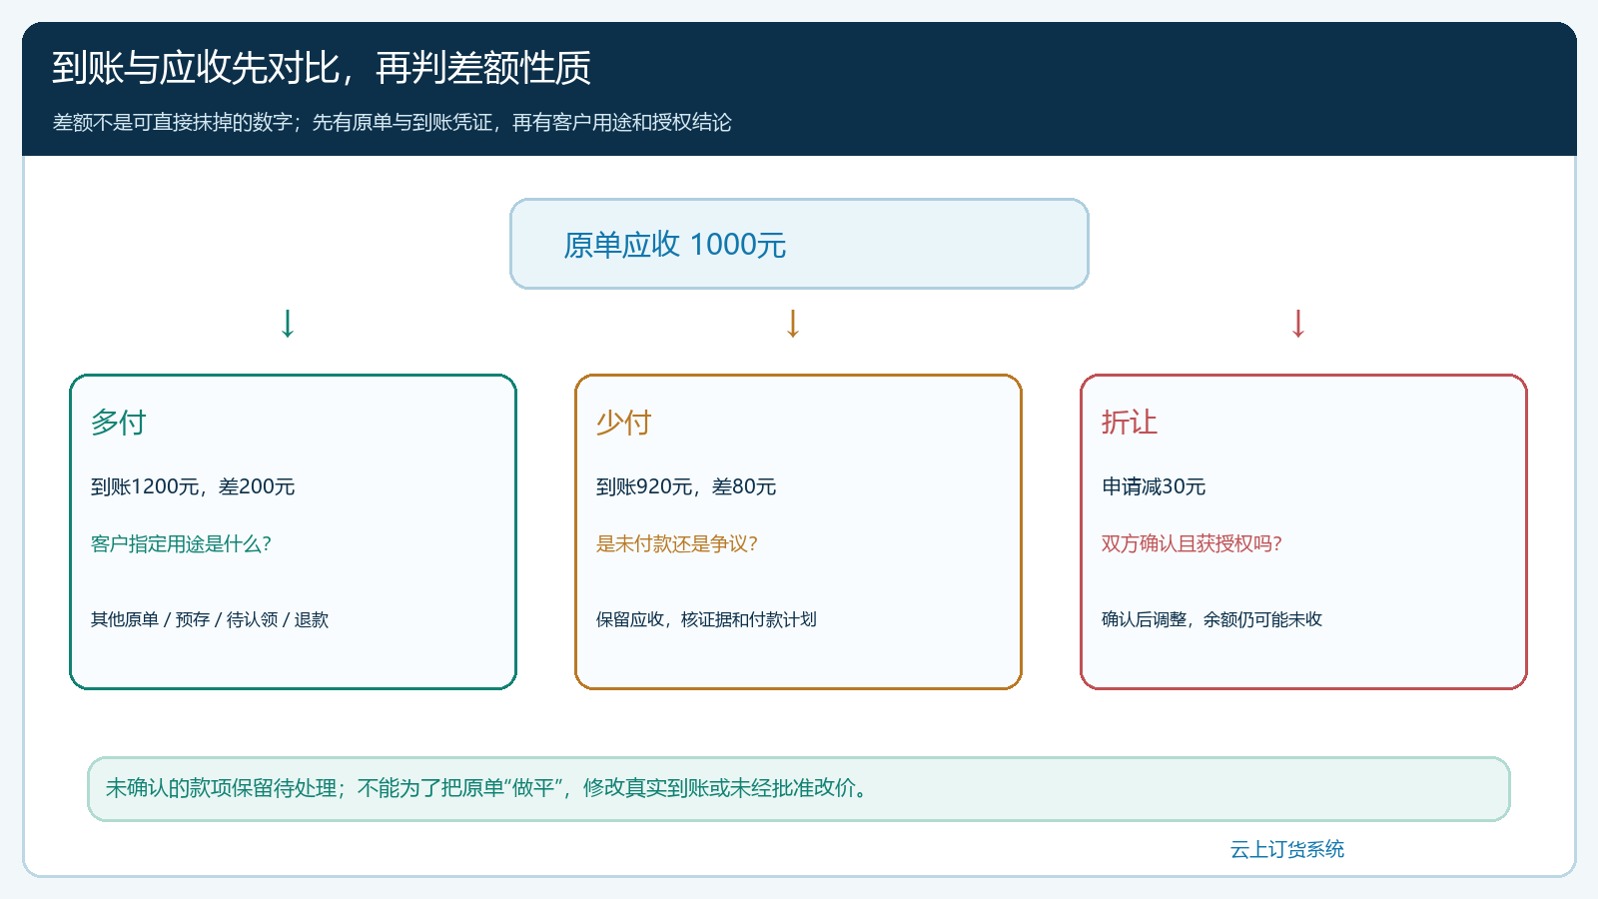1598x899 pixels.
Task: Click the note starting with 未确认的款项保留待处理
Action: 799,789
